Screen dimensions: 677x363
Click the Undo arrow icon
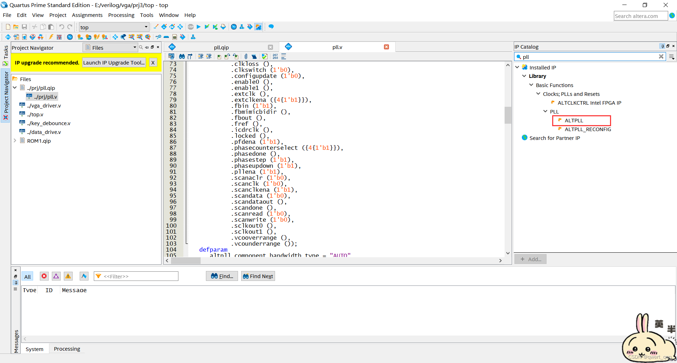point(61,27)
